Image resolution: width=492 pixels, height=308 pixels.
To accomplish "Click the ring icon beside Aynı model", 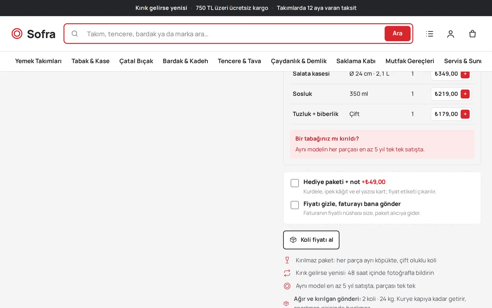I will (x=287, y=286).
